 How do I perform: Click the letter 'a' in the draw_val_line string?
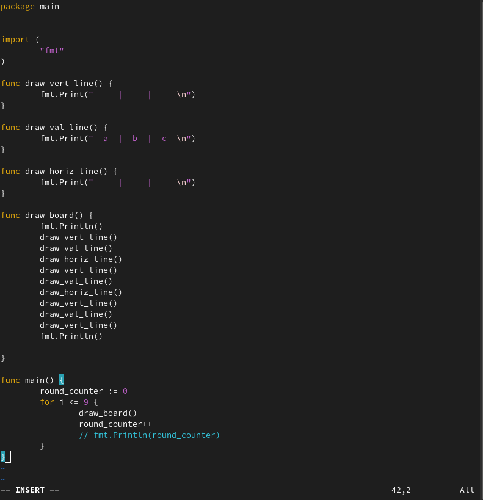pos(106,139)
